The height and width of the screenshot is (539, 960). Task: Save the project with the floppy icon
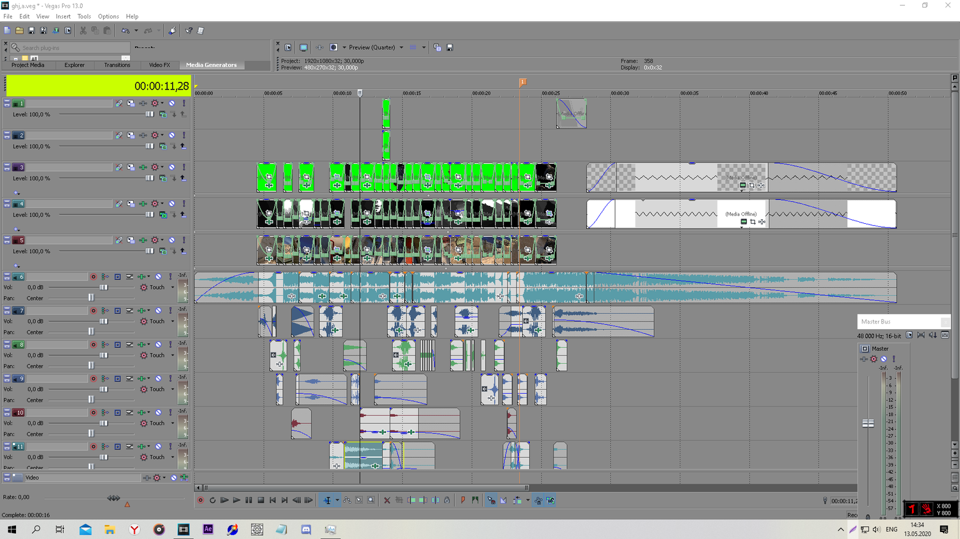(31, 30)
